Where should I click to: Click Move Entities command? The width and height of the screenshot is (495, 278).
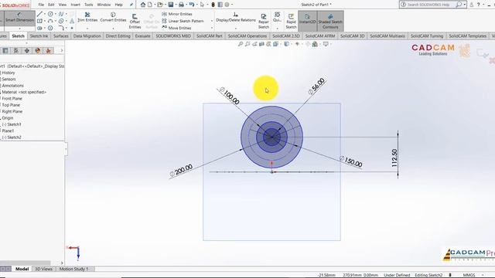[x=176, y=28]
